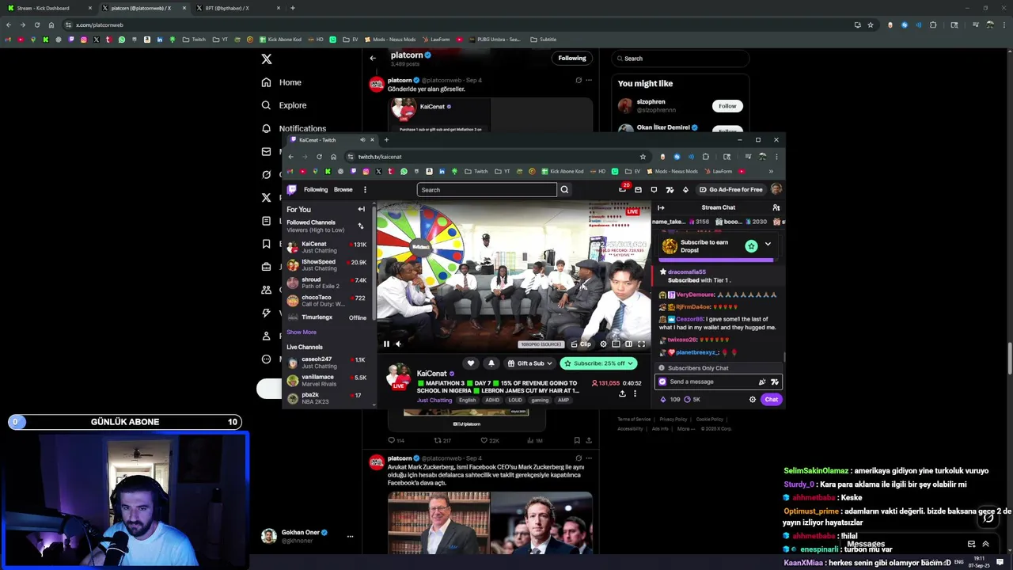Open the Twitch user avatar menu
The height and width of the screenshot is (570, 1013).
tap(776, 189)
